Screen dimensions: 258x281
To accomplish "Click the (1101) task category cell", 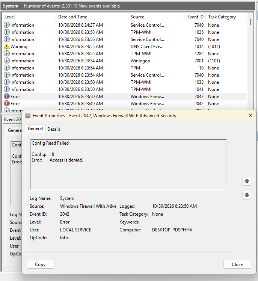I will pos(214,61).
